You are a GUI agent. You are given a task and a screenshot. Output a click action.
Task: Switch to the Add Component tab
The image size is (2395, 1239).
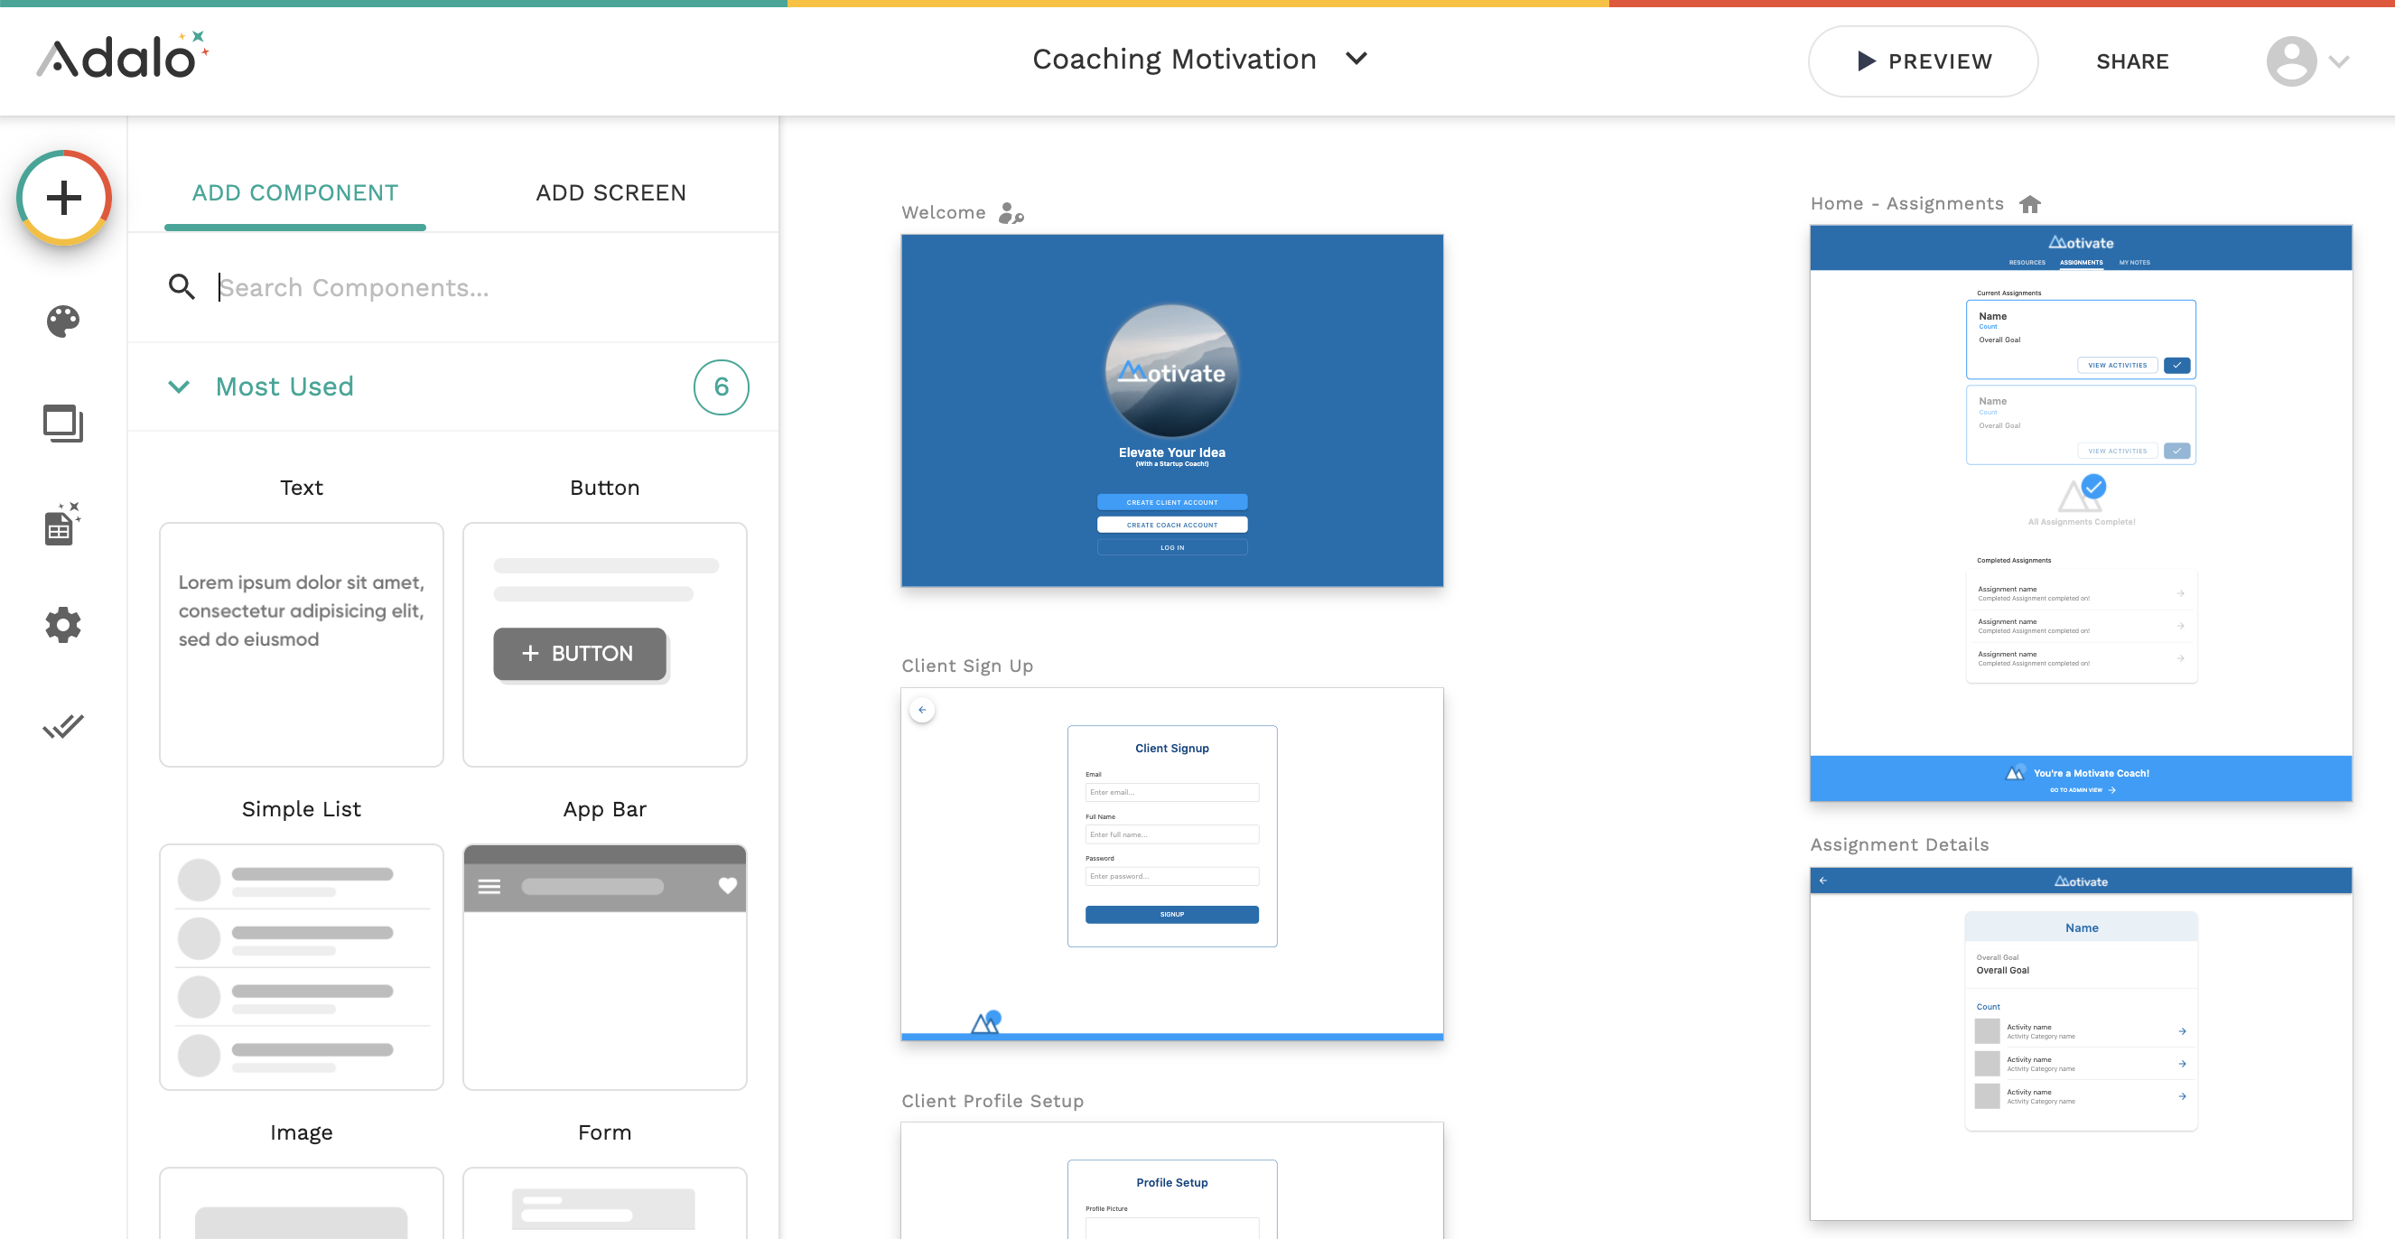coord(294,192)
